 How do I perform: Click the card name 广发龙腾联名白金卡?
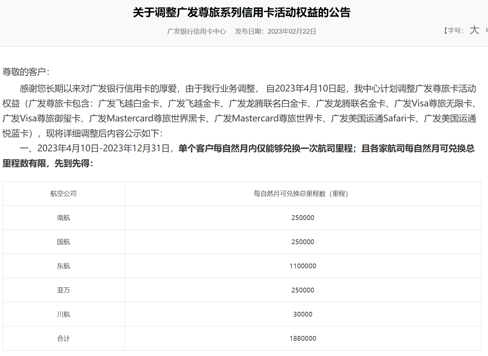tap(268, 104)
